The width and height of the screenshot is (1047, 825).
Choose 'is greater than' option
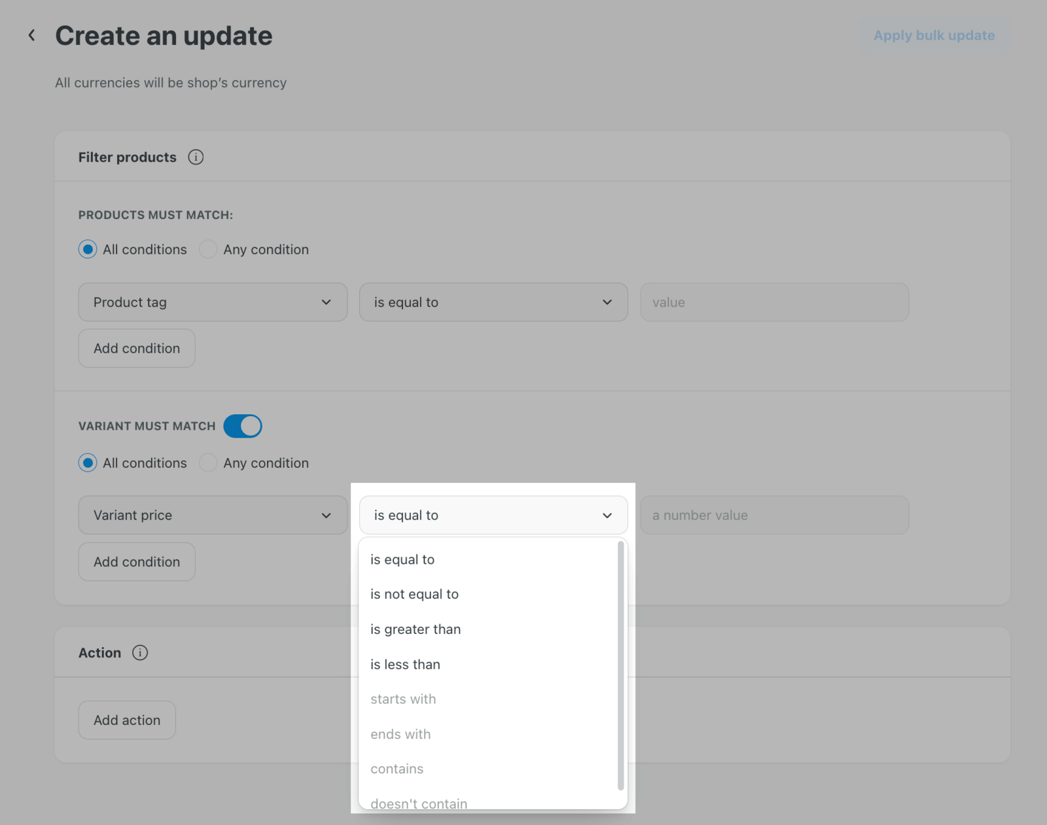(x=416, y=629)
